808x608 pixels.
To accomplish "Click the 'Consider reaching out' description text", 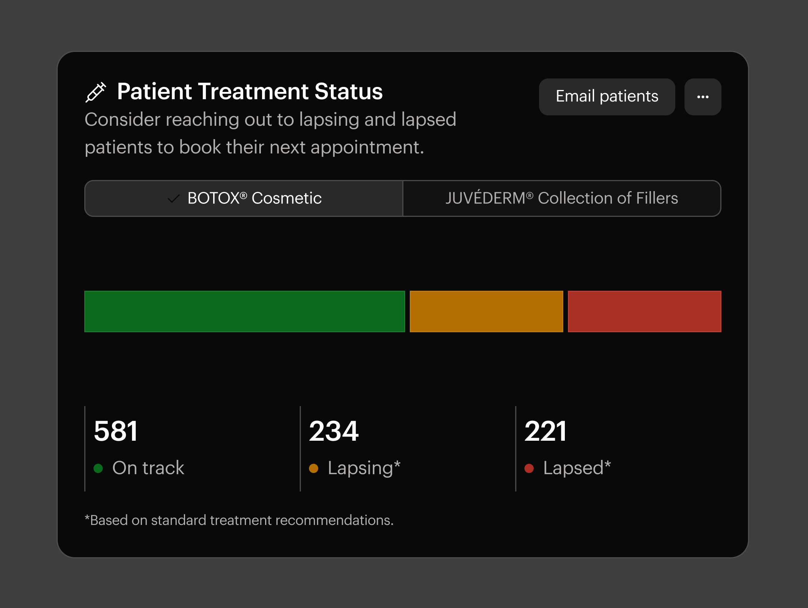I will 270,133.
